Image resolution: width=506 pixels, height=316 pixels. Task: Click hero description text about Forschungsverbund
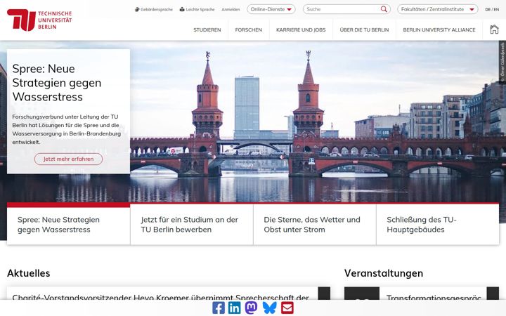coord(67,129)
